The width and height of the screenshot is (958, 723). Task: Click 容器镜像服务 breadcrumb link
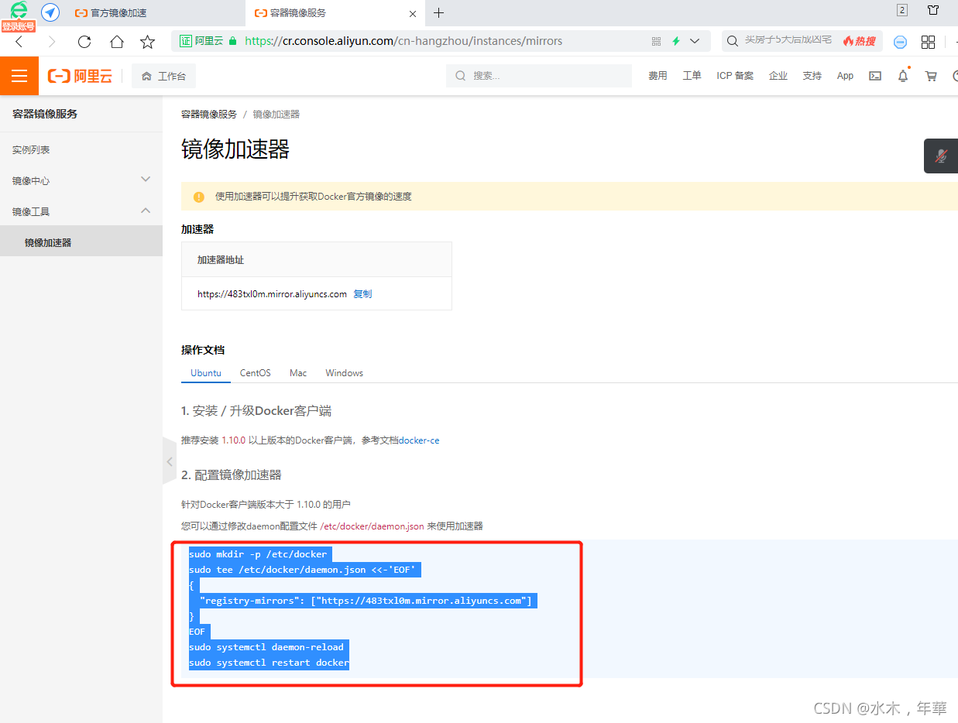[x=209, y=114]
